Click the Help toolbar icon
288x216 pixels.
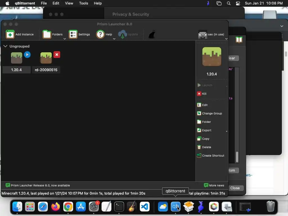[100, 34]
